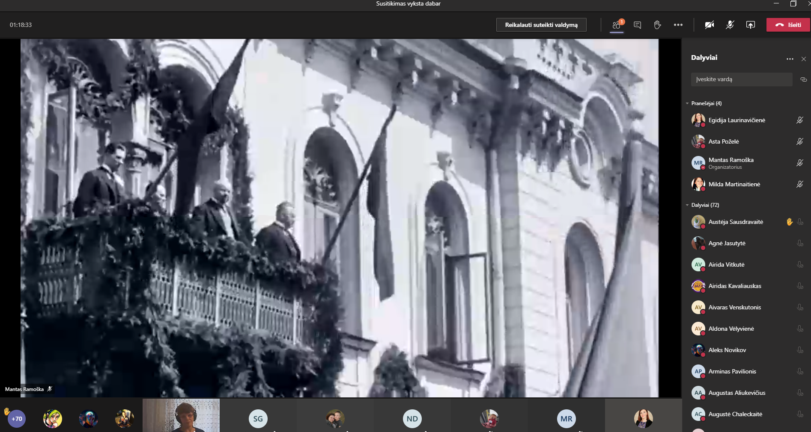
Task: Click the SG participant tile
Action: tap(258, 415)
